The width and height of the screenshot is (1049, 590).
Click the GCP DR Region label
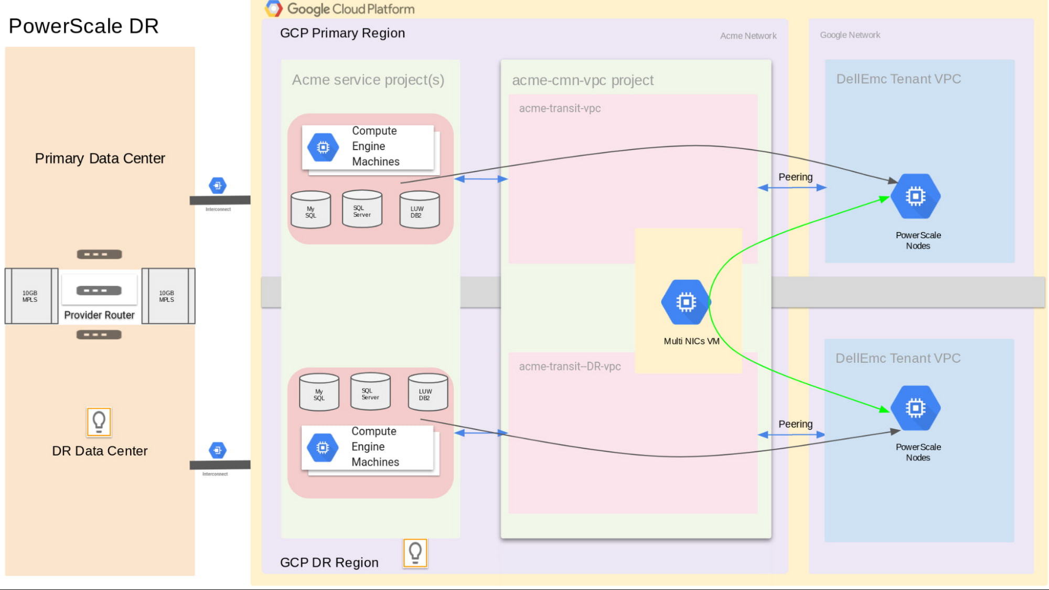tap(329, 563)
